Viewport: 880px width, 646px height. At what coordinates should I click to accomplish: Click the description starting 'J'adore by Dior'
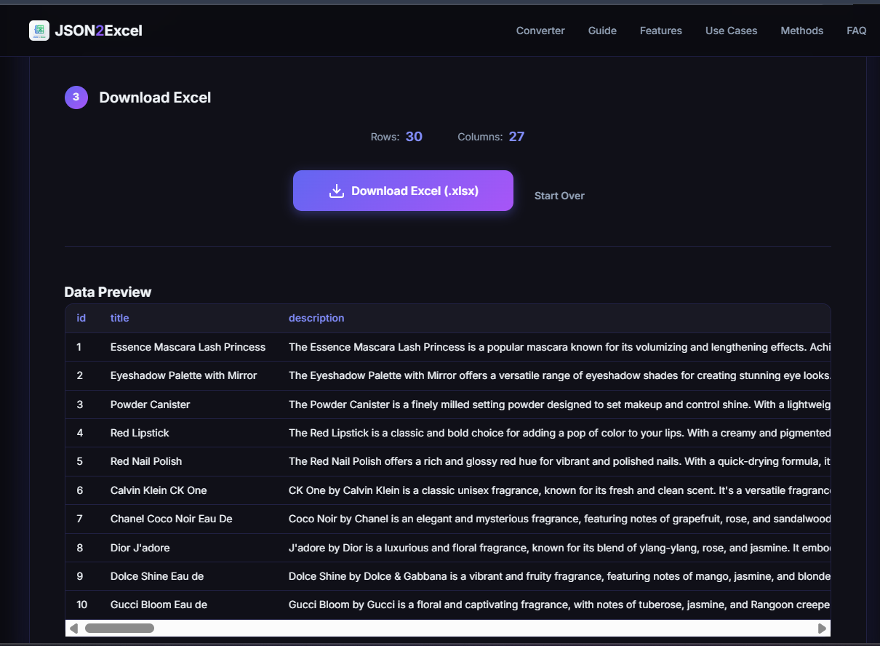click(x=559, y=548)
